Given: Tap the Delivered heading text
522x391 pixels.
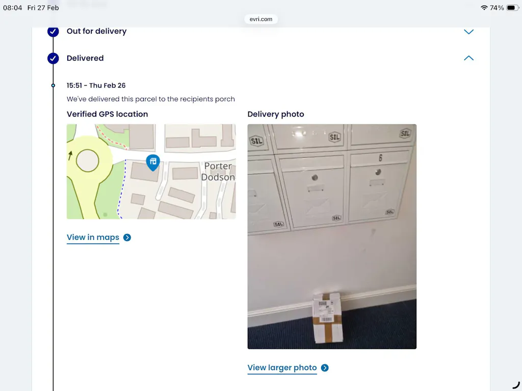Looking at the screenshot, I should (x=85, y=58).
